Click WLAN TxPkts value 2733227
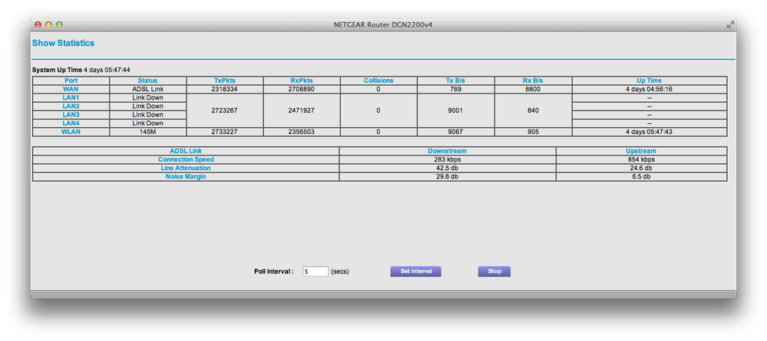Screen dimensions: 767x341 [224, 132]
